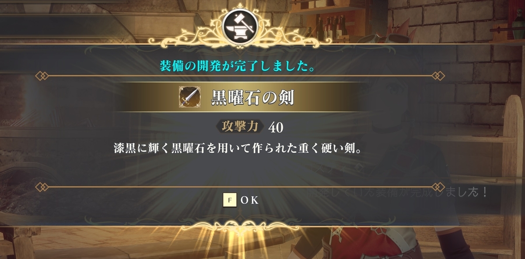Viewport: 525px width, 259px height.
Task: Click the 装備の開発が完了しました。 heading
Action: click(x=238, y=67)
